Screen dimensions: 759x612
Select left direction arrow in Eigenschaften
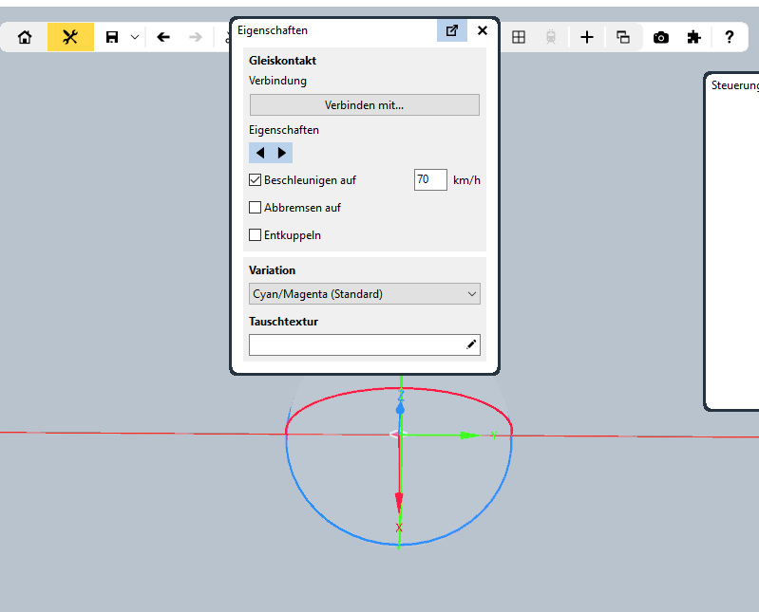coord(260,153)
